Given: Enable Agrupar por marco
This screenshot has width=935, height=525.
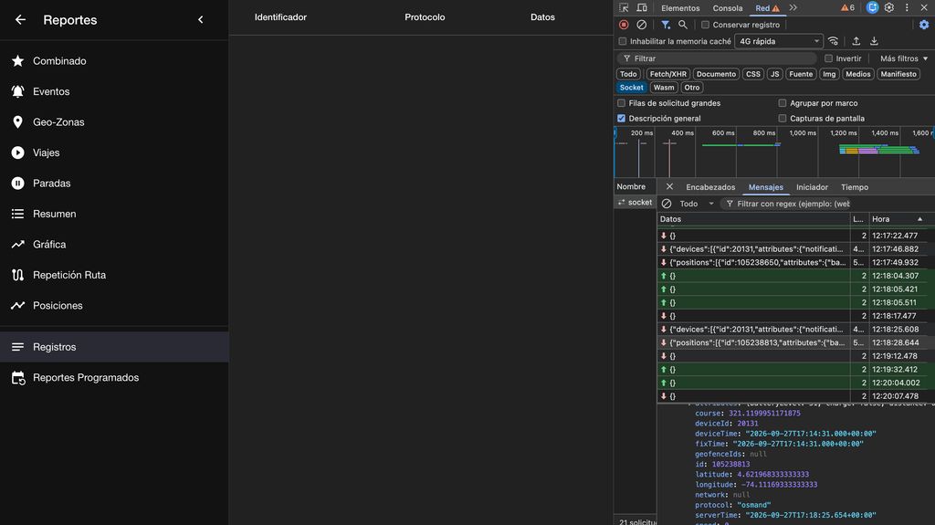Looking at the screenshot, I should [783, 103].
